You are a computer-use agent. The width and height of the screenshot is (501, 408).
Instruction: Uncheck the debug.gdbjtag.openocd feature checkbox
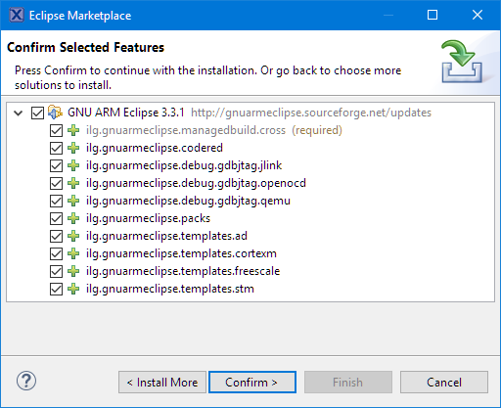point(56,183)
